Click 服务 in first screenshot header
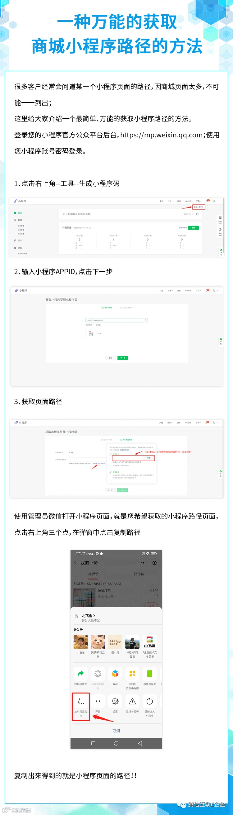Screen dimensions: 233x815 (x=179, y=201)
